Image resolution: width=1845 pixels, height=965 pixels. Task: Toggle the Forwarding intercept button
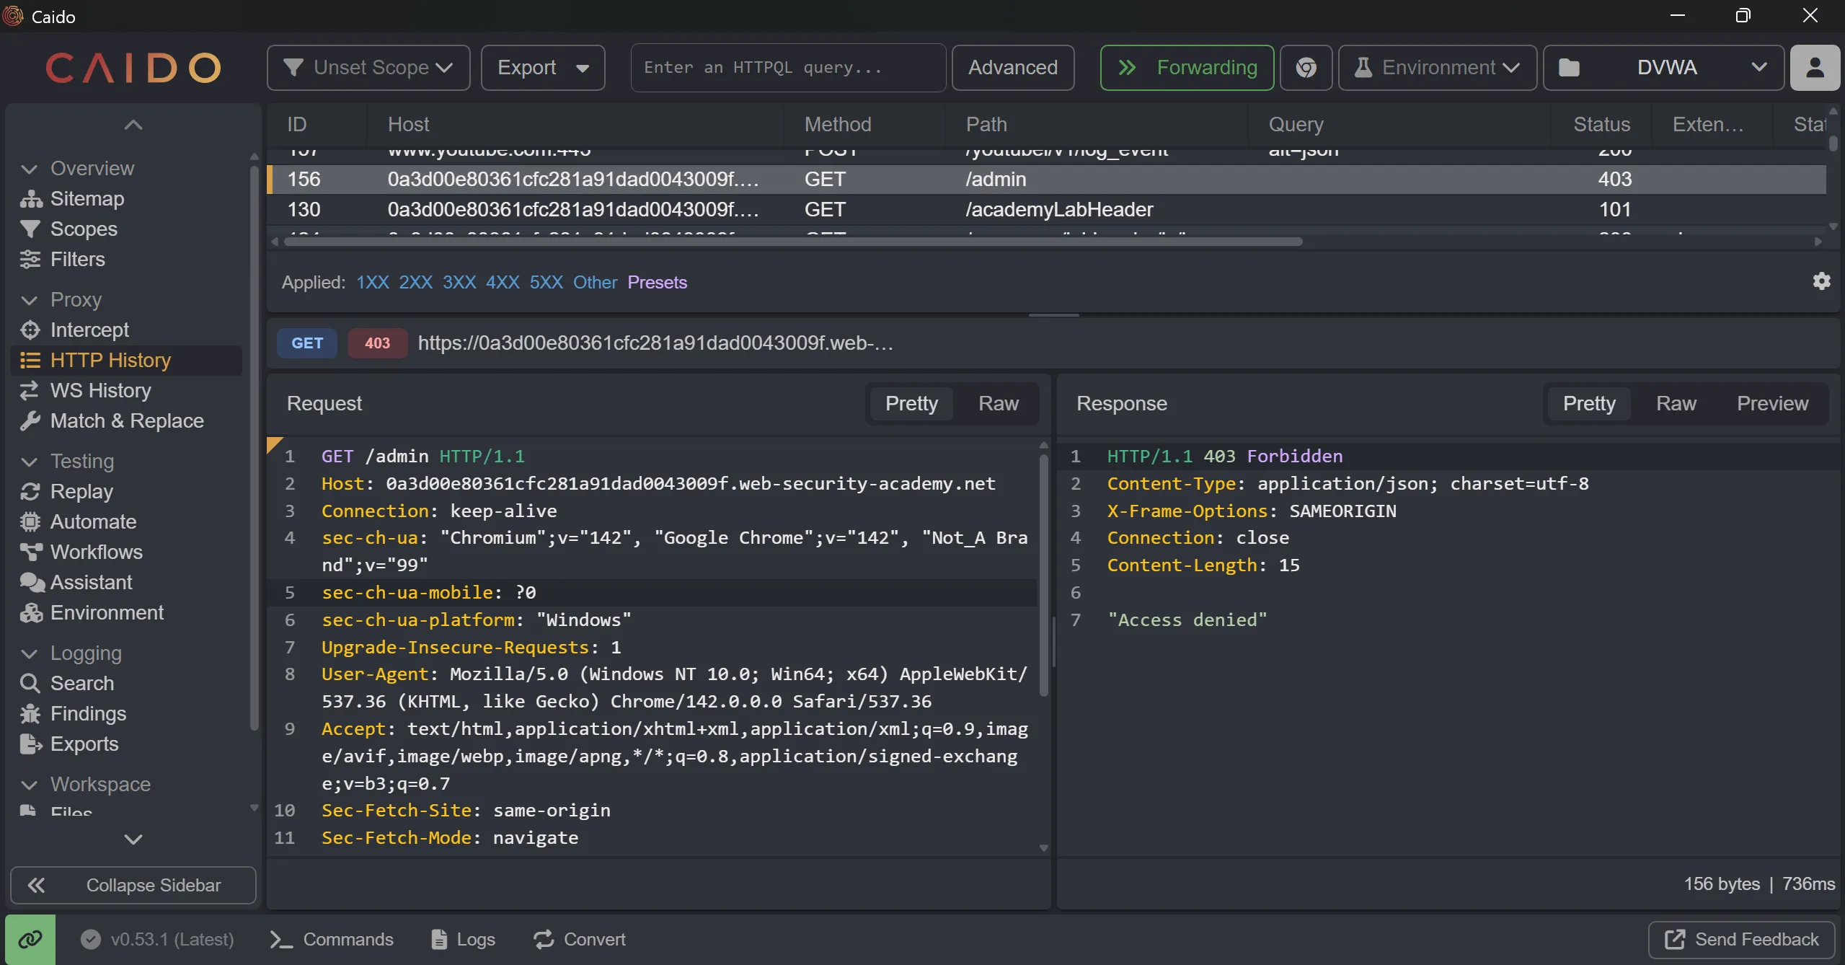click(1187, 68)
